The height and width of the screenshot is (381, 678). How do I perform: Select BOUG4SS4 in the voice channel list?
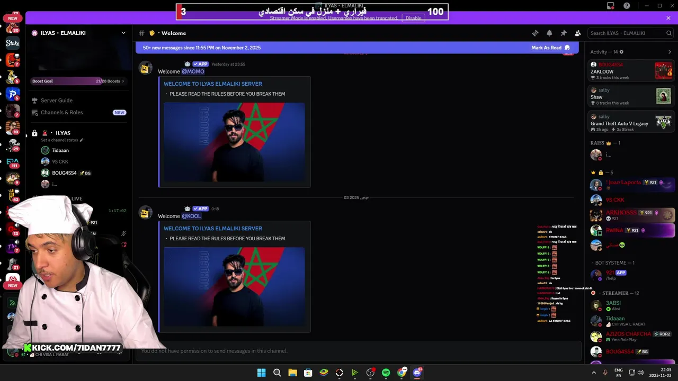click(x=64, y=173)
